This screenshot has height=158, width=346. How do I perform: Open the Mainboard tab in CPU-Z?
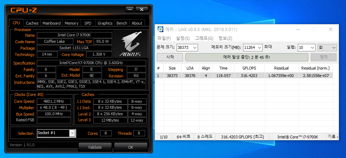[51, 23]
